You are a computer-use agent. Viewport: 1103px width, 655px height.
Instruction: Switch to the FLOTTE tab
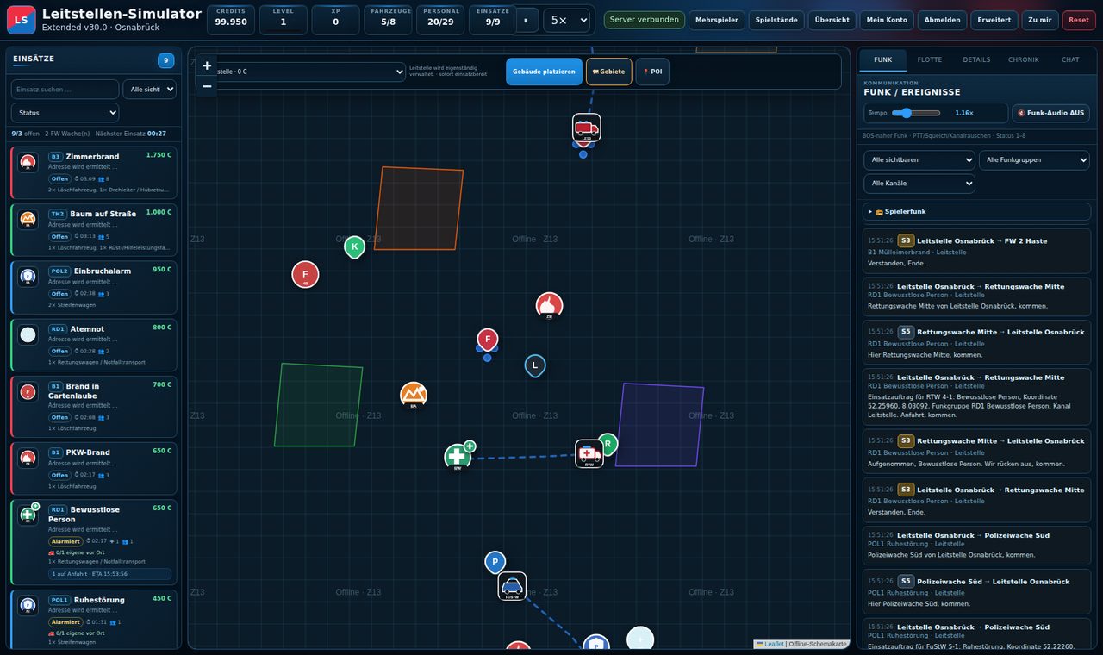click(930, 59)
